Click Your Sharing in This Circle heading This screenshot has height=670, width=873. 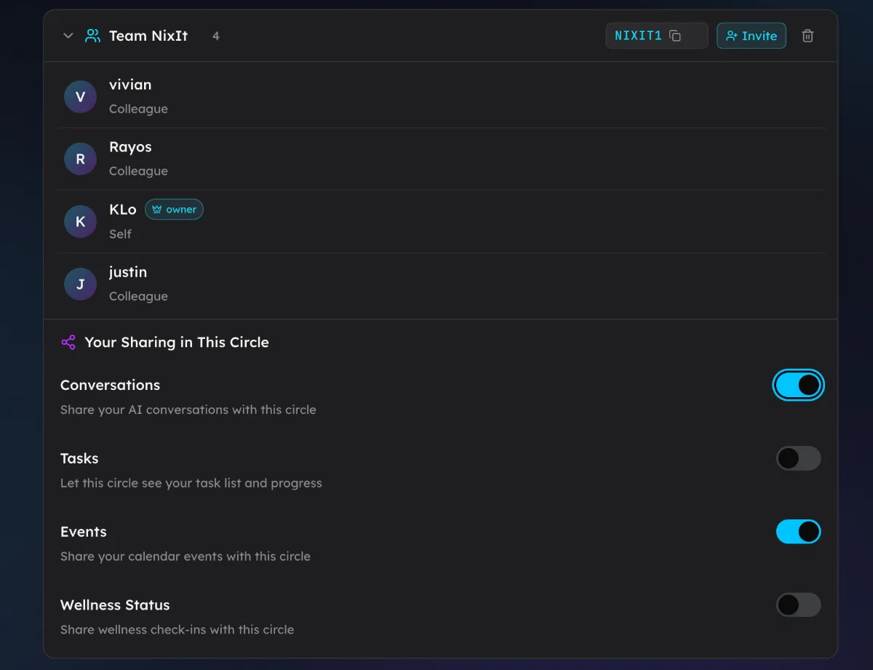[177, 342]
